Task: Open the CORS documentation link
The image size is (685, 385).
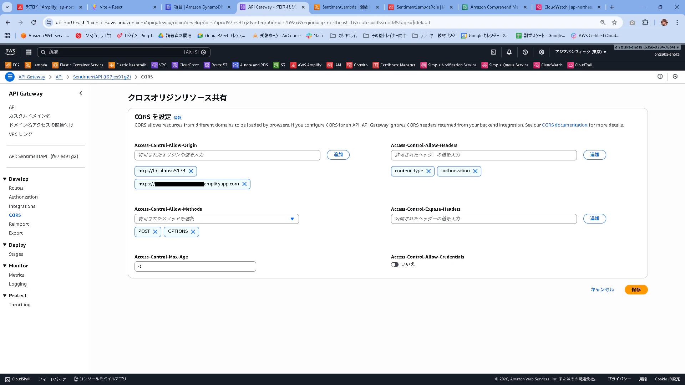Action: coord(564,125)
